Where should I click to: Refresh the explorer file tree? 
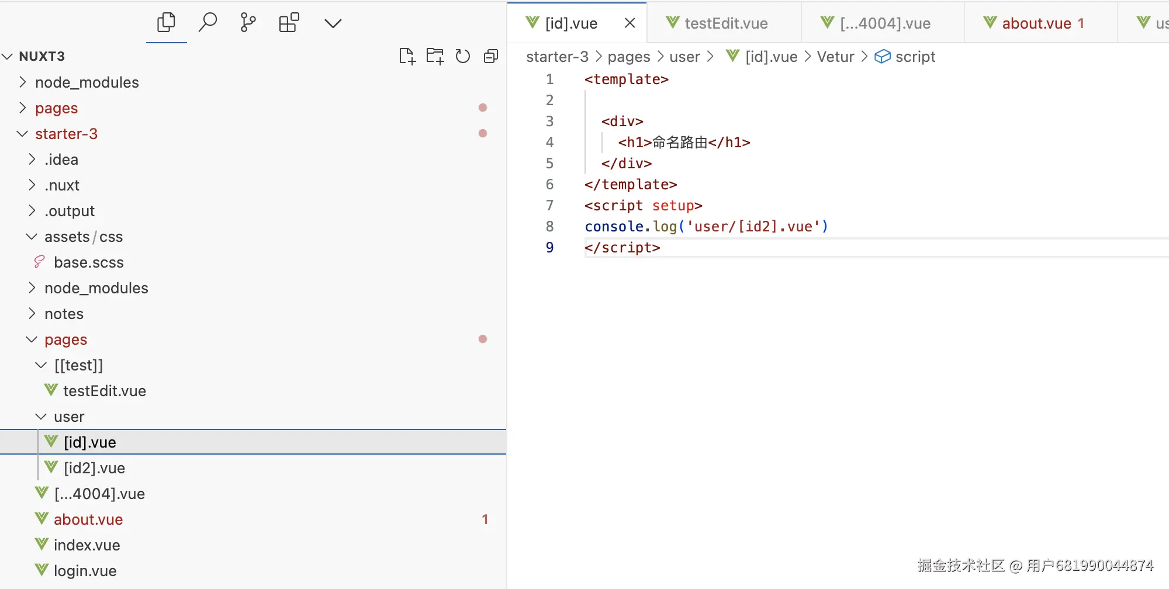coord(463,56)
